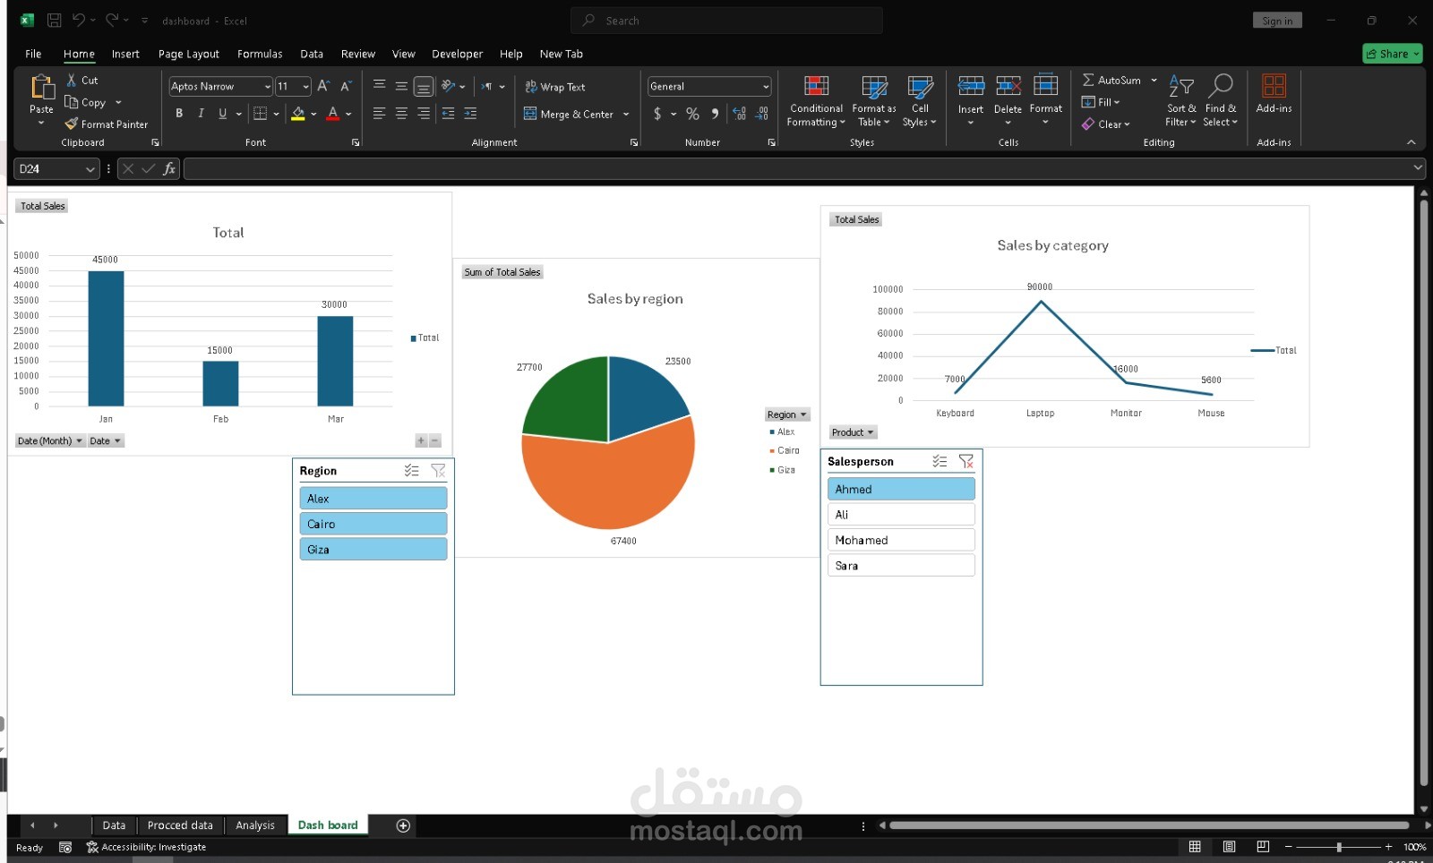Screen dimensions: 1433x863
Task: Click the formula bar input
Action: (x=797, y=168)
